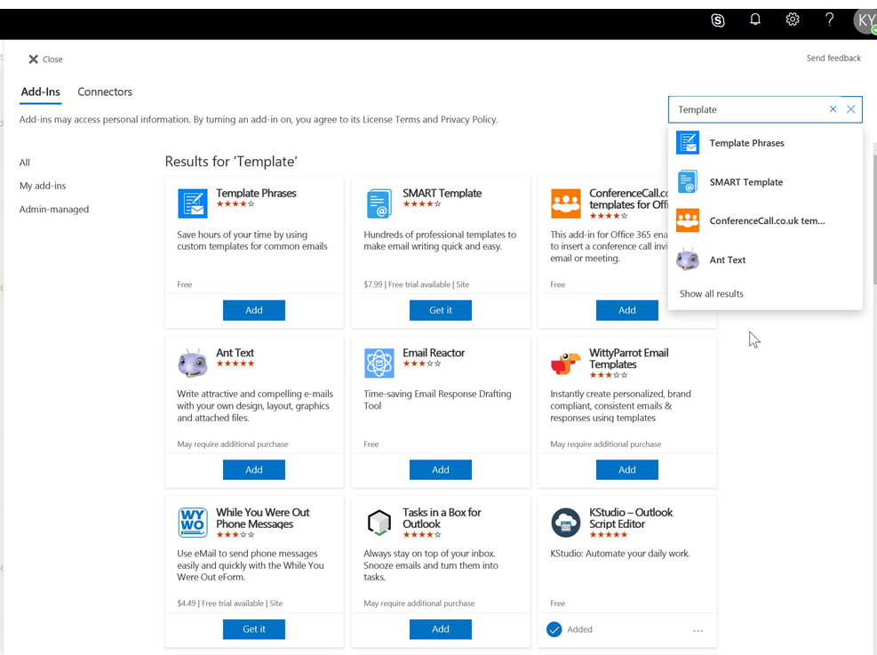Select Ant Text icon in search suggestions

[x=688, y=260]
